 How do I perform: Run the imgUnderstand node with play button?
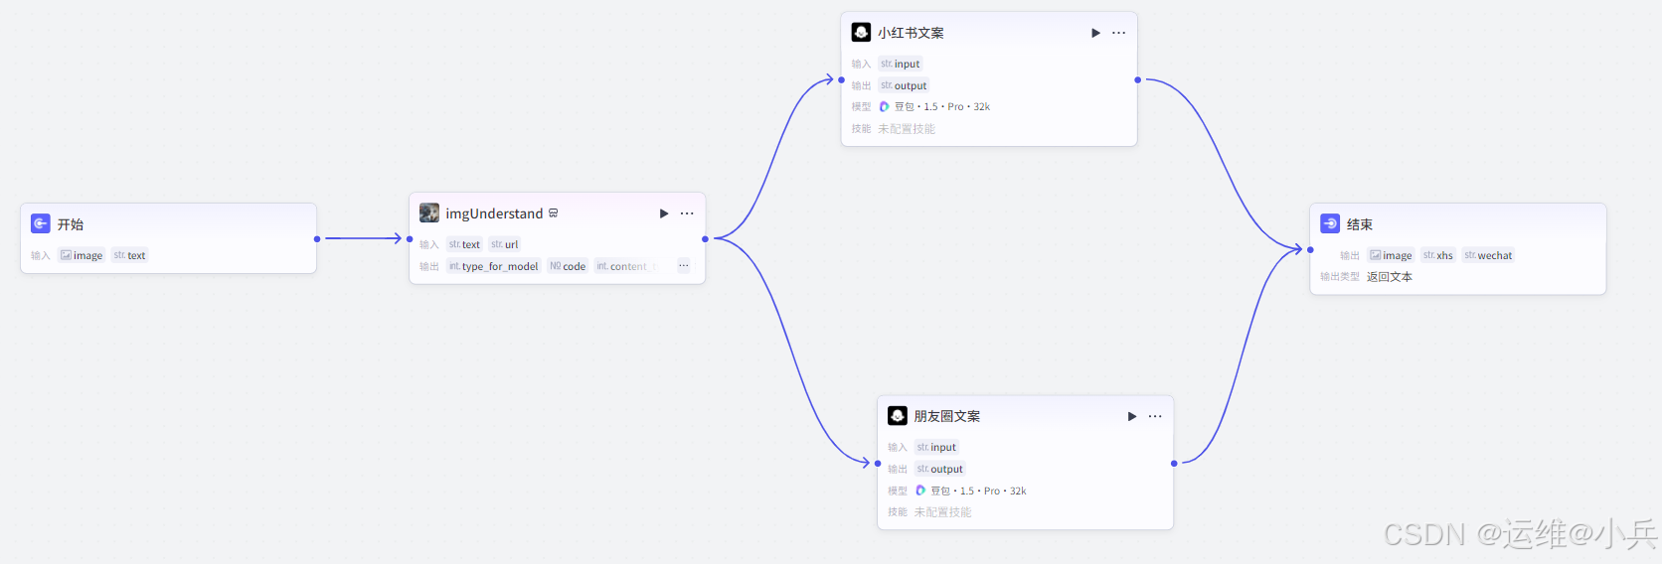coord(664,213)
